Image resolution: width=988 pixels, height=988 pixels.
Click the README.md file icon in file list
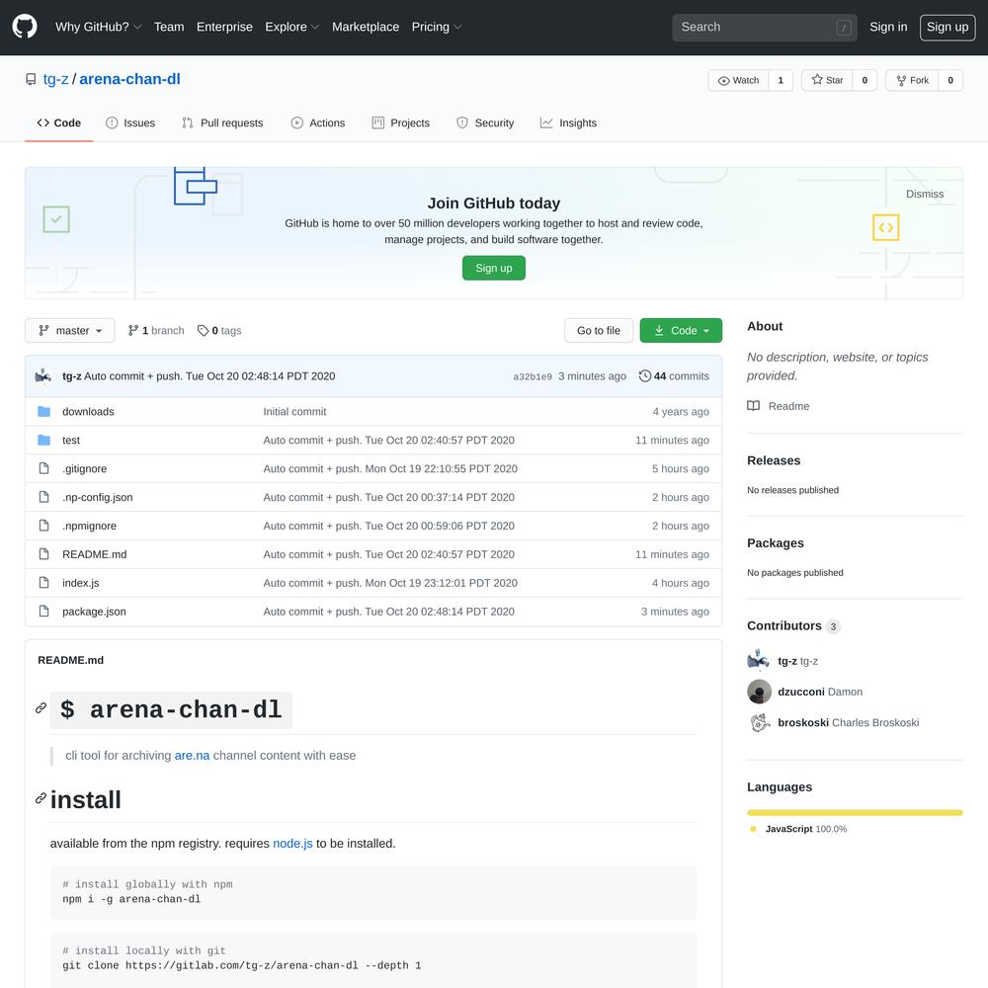tap(44, 554)
